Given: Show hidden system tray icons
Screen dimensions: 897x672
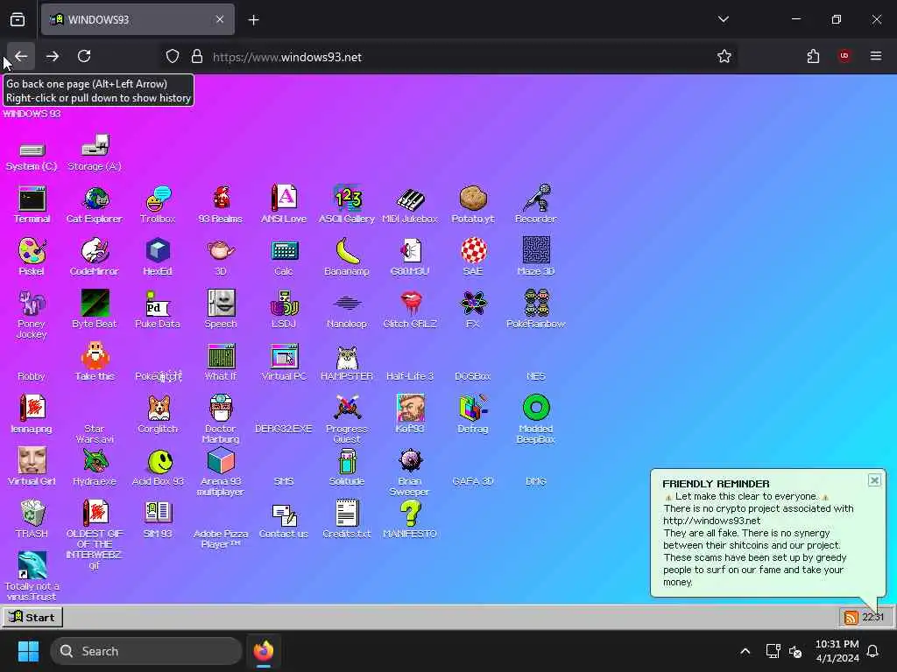Looking at the screenshot, I should pyautogui.click(x=745, y=651).
